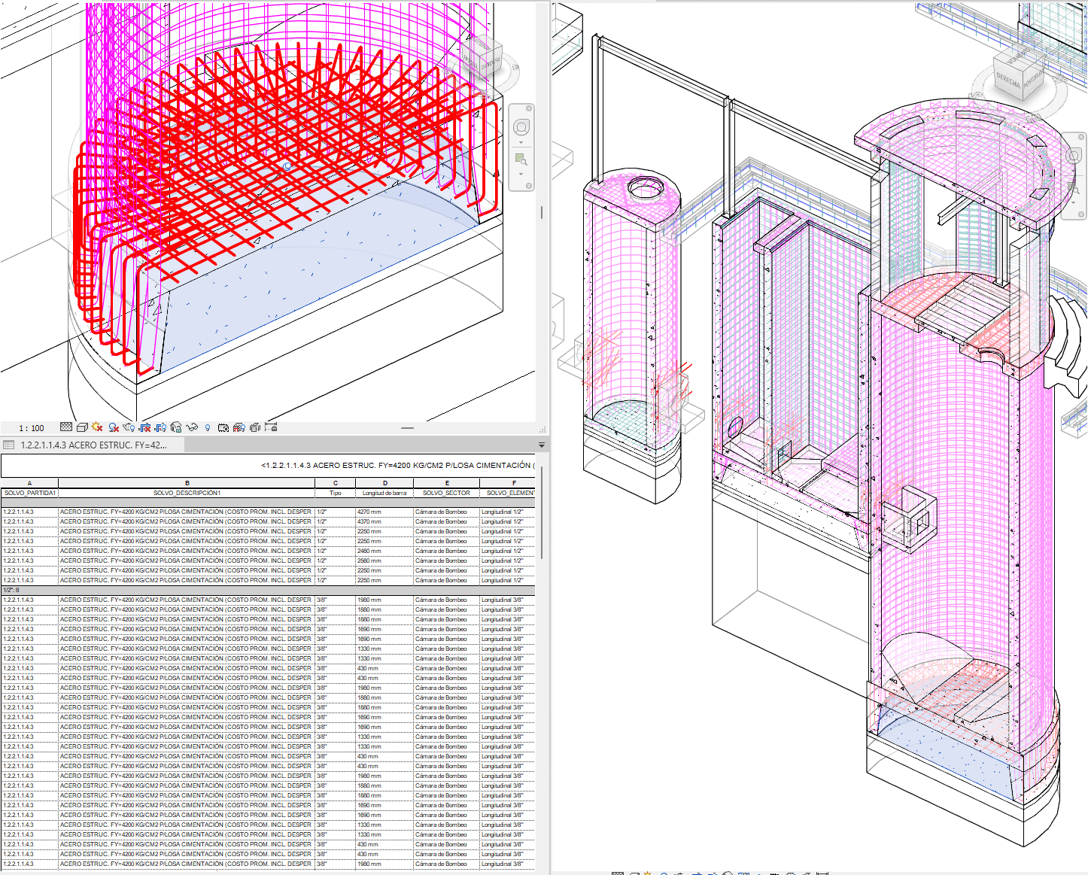Viewport: 1088px width, 875px height.
Task: Open the schedule tab list dropdown arrow
Action: pyautogui.click(x=541, y=445)
